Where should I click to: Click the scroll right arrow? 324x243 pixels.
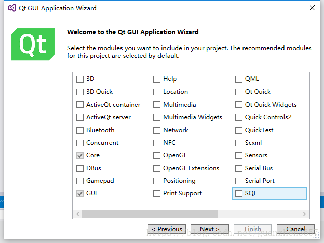[x=304, y=214]
